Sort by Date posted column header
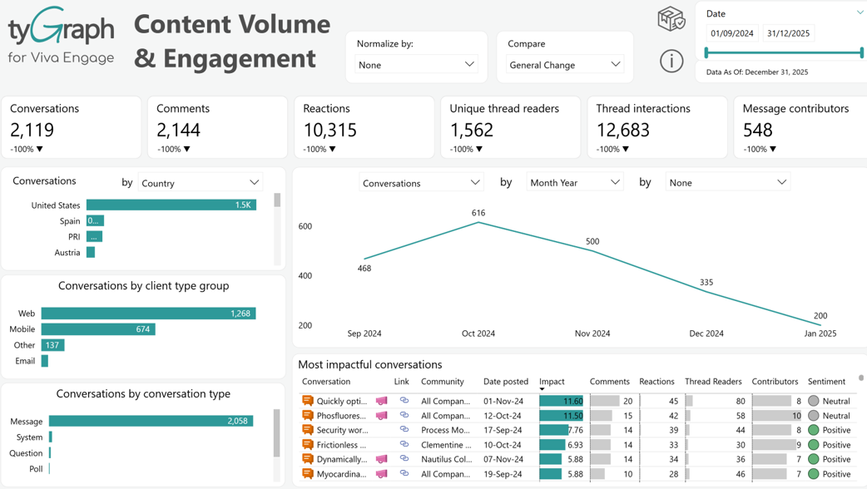Screen dimensions: 867x489 click(506, 381)
